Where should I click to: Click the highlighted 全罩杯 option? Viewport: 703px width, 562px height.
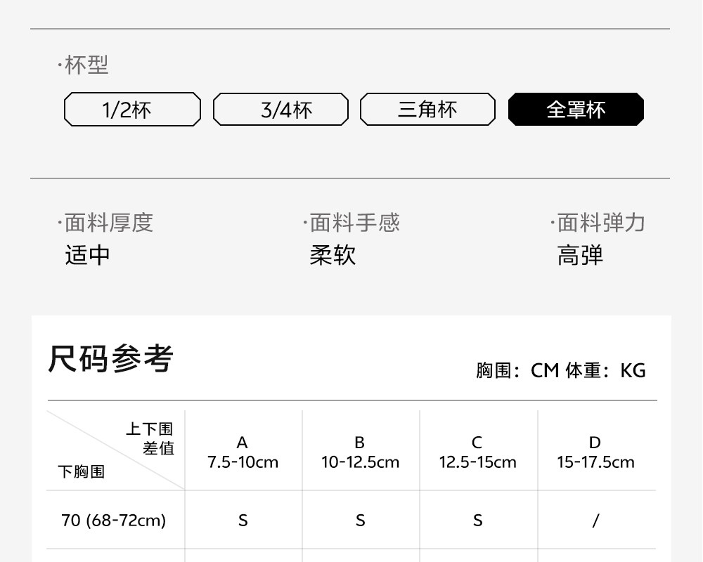tap(576, 110)
